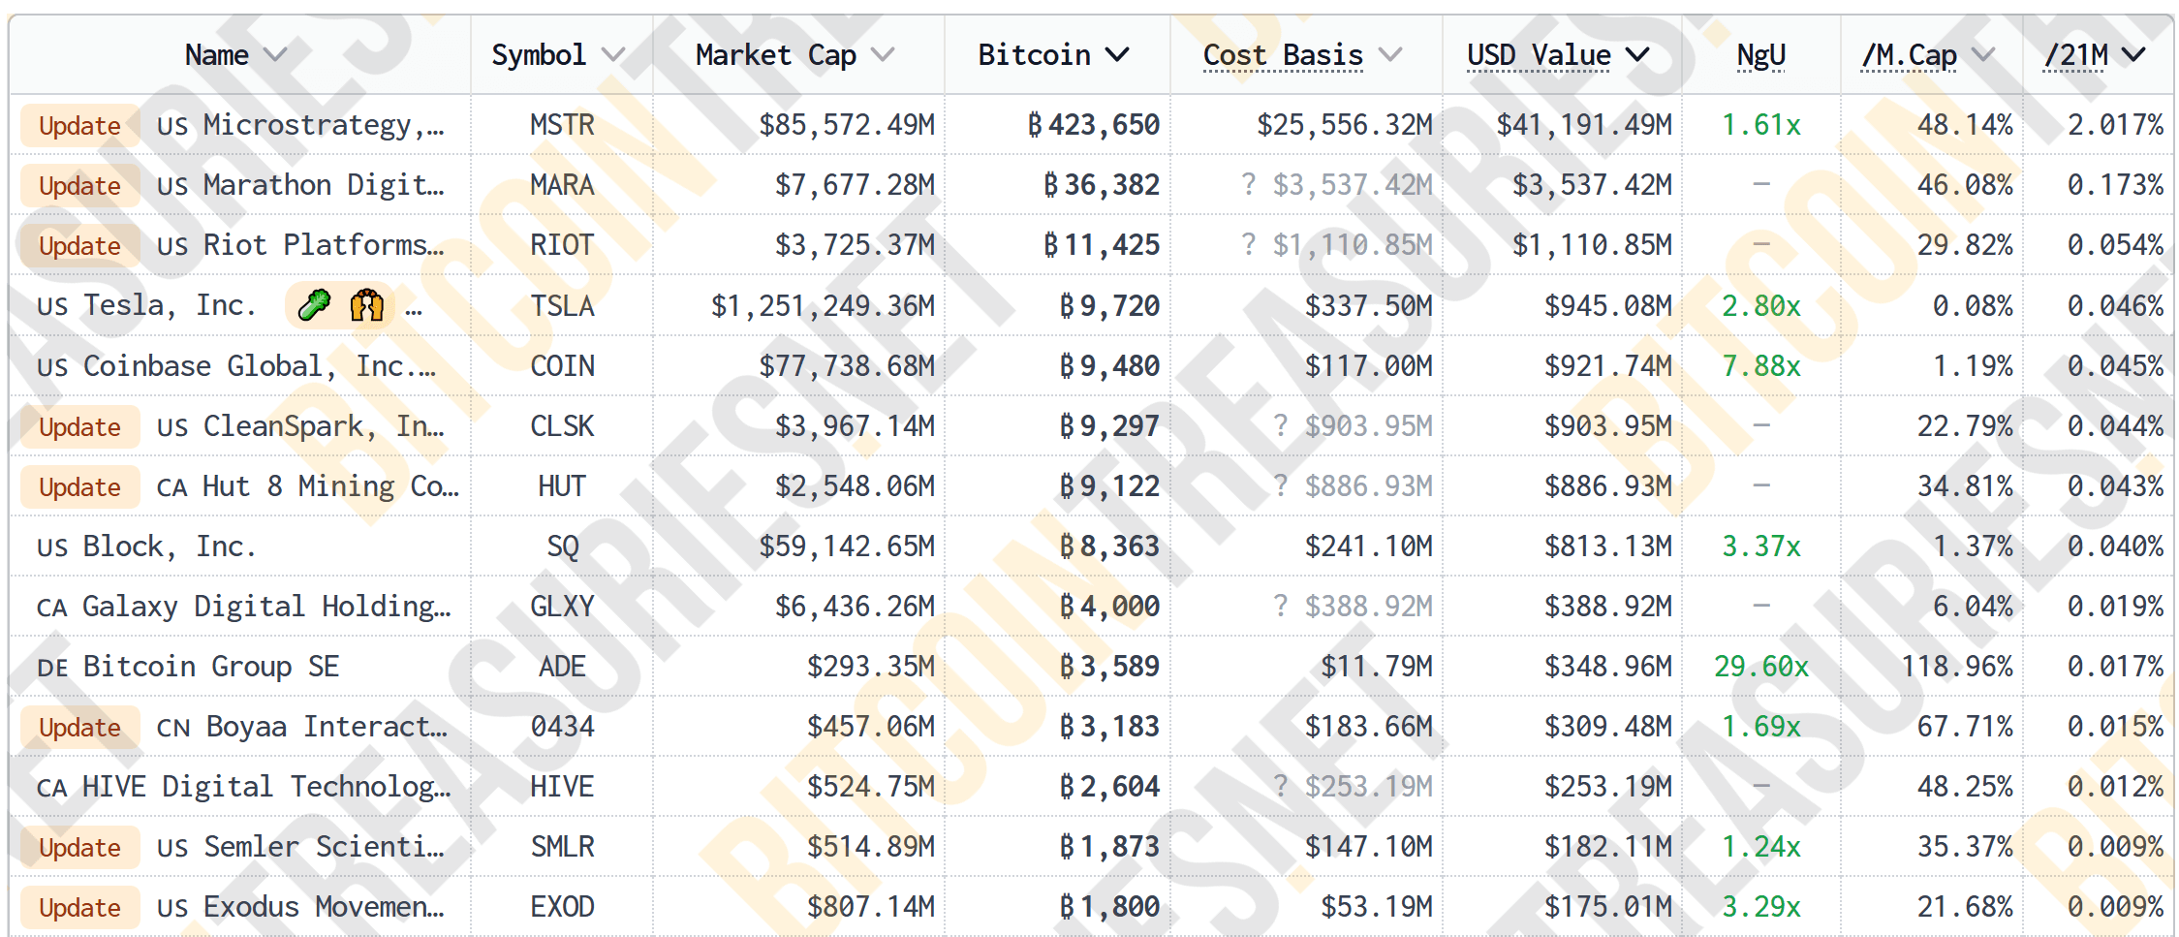Click the 7.88x NgU value
The image size is (2179, 937).
click(x=1761, y=366)
